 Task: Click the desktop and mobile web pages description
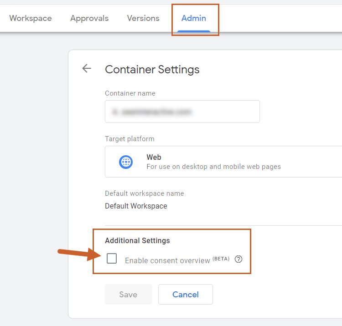(x=213, y=166)
